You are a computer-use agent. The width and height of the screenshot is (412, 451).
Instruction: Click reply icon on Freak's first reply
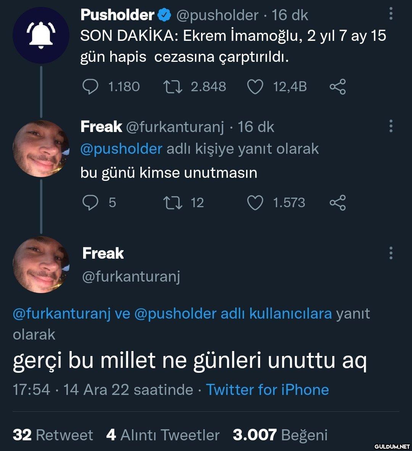[90, 203]
